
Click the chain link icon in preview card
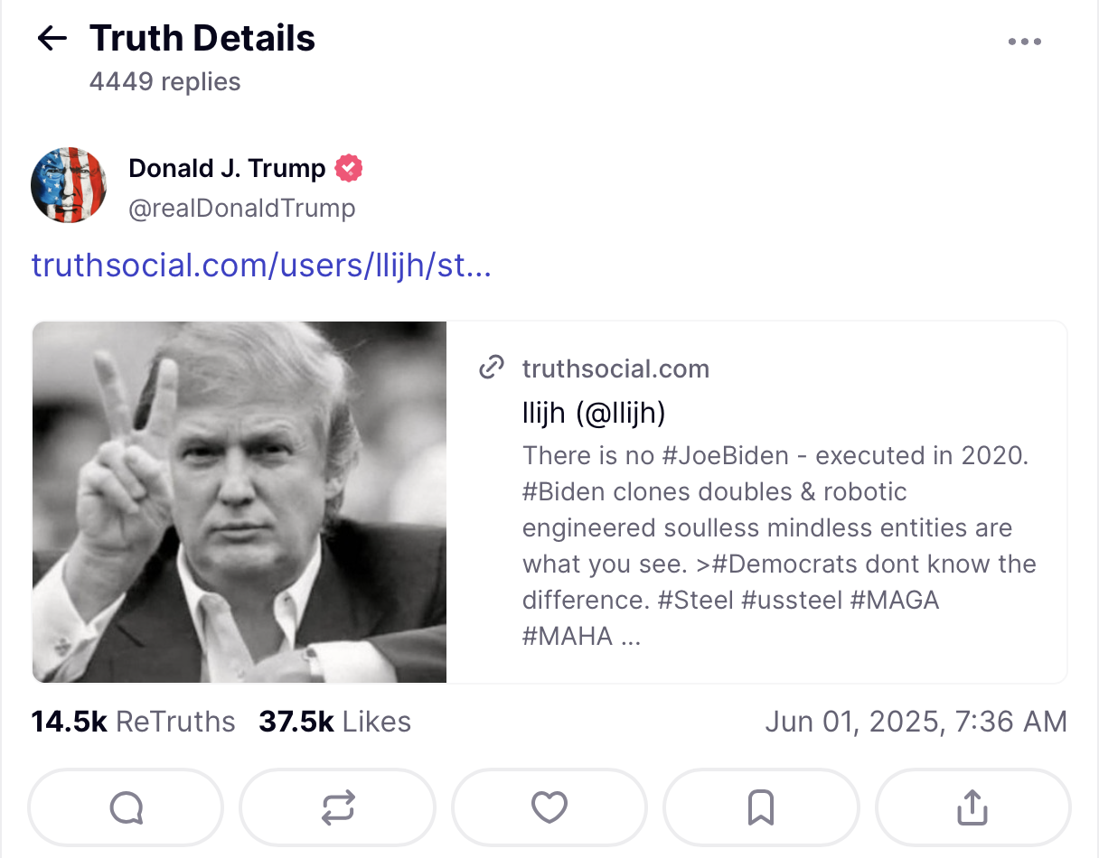click(x=491, y=368)
